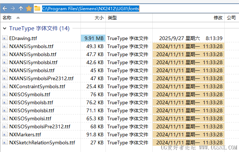This screenshot has height=152, width=239.
Task: Select the EDrawing.ttf file icon
Action: (5, 38)
